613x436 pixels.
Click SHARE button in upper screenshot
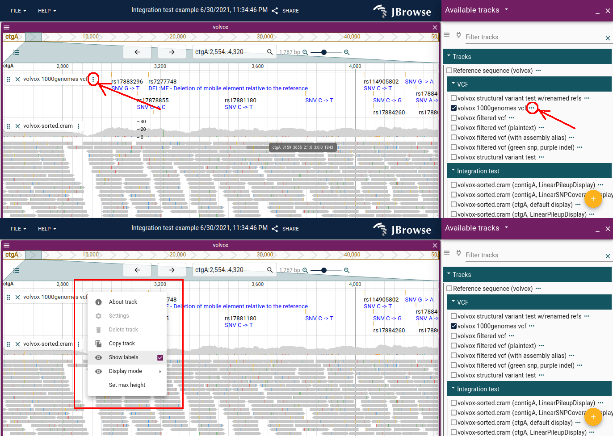[x=286, y=11]
